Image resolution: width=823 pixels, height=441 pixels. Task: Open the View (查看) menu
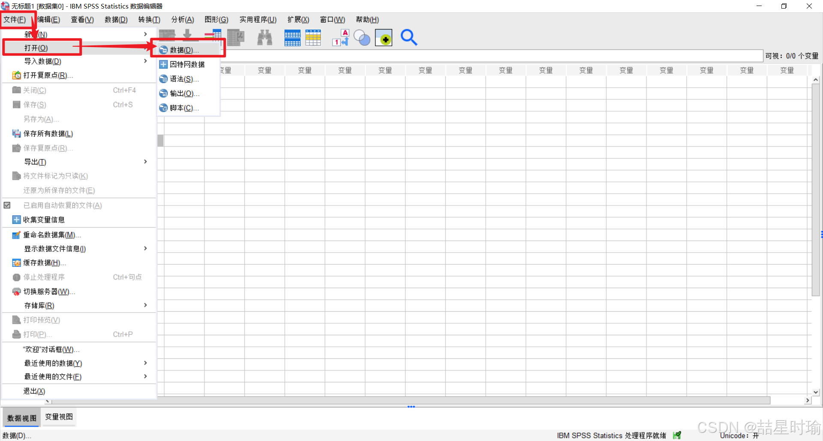click(x=82, y=20)
